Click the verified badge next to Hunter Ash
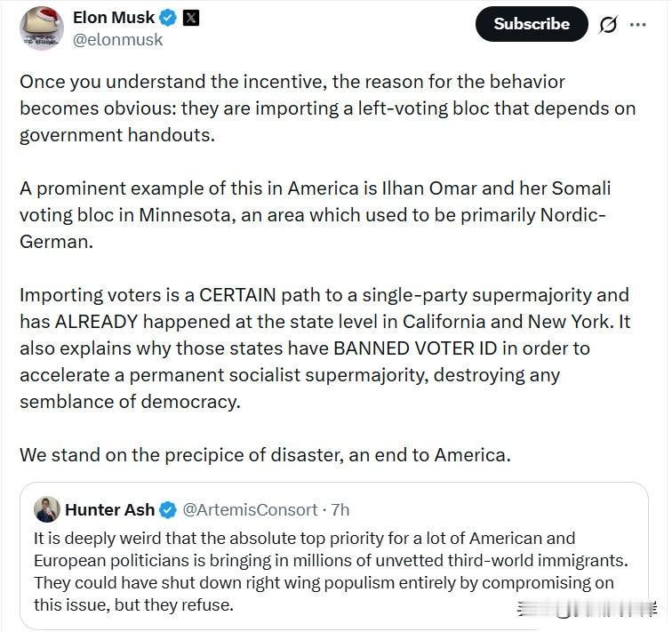Viewport: 672px width, 632px height. coord(169,509)
